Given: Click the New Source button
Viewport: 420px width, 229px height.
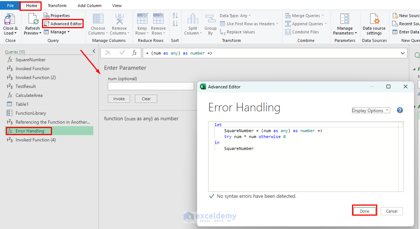Looking at the screenshot, I should pyautogui.click(x=406, y=16).
